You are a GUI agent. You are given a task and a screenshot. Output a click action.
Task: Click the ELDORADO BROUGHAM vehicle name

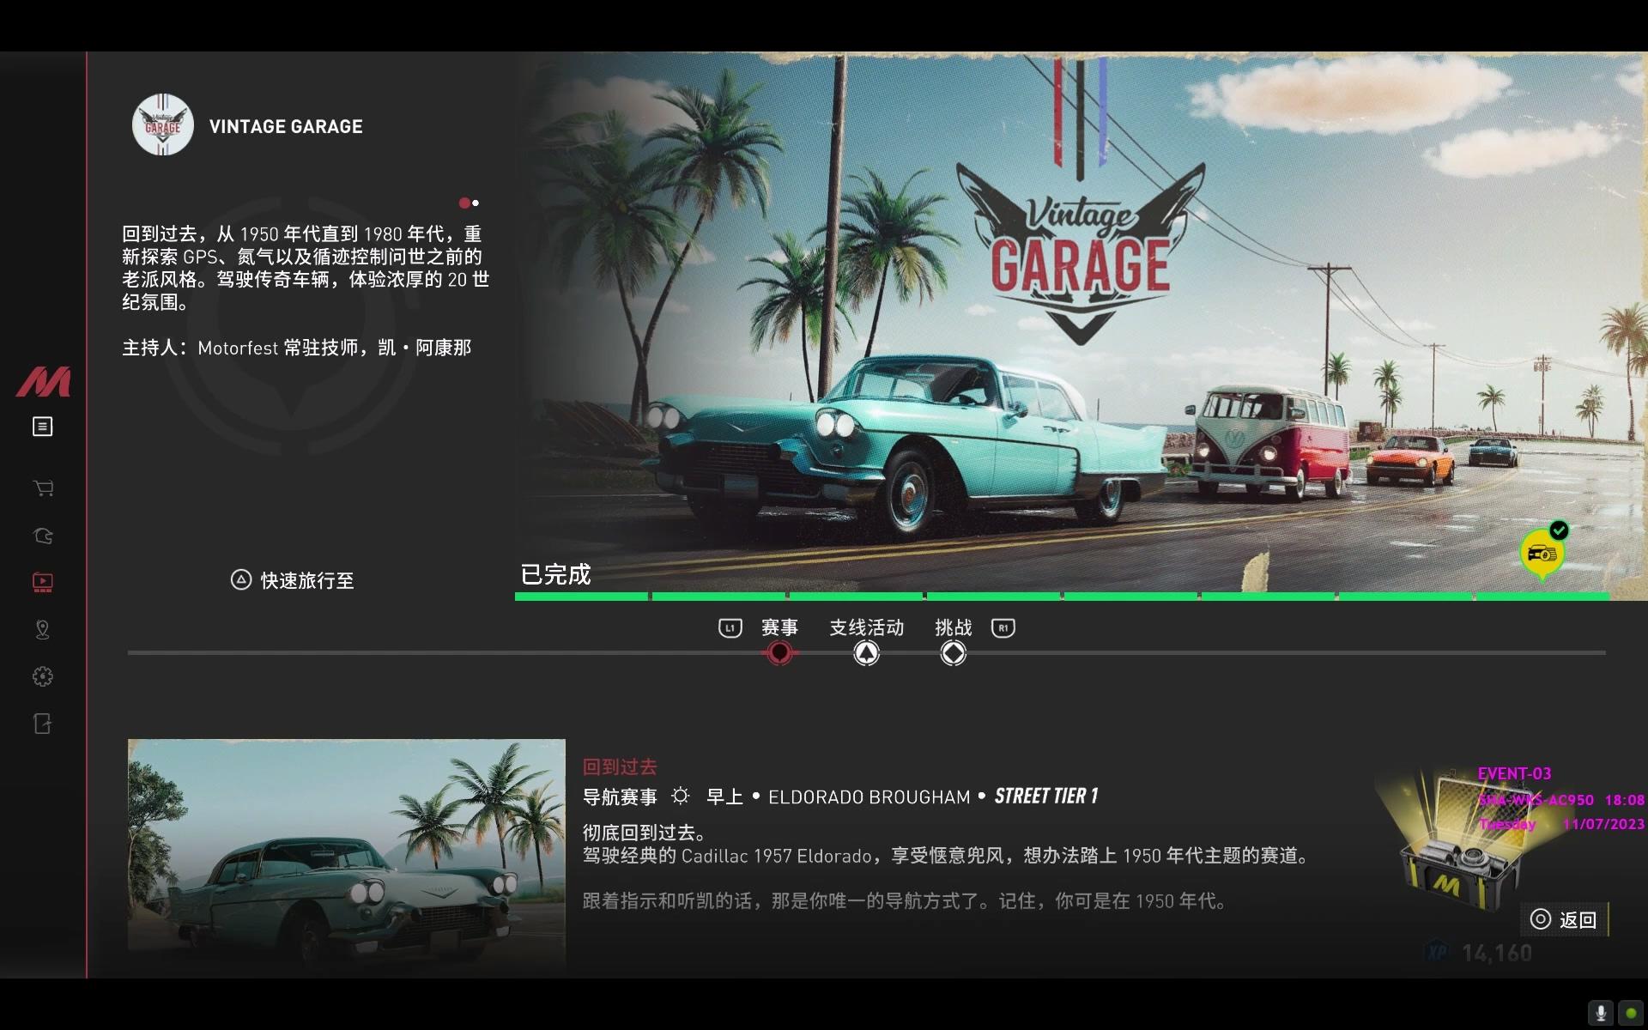[x=869, y=797]
